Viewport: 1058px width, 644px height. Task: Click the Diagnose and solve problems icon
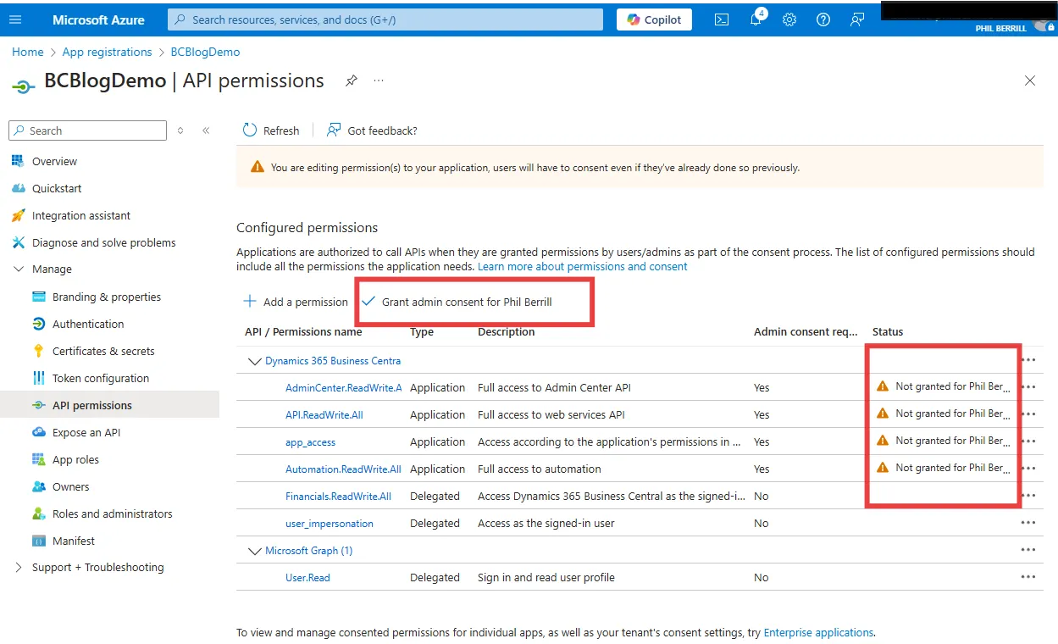click(18, 242)
